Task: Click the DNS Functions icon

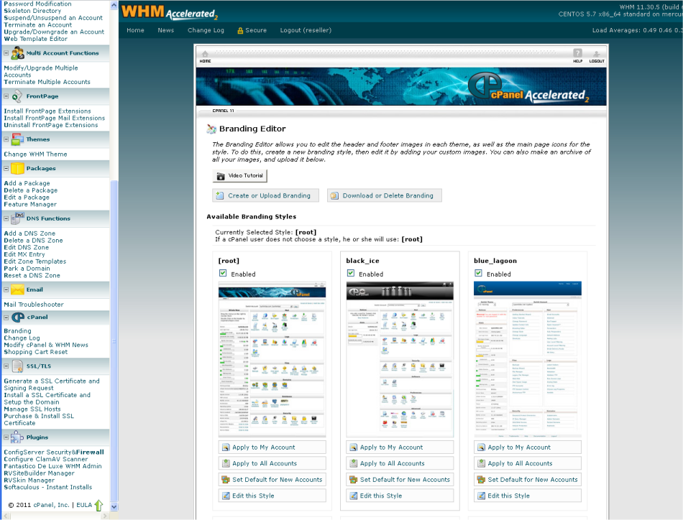Action: click(17, 218)
